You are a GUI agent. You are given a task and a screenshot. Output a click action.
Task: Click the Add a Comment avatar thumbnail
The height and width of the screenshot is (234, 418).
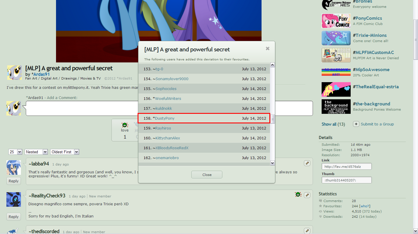[14, 108]
